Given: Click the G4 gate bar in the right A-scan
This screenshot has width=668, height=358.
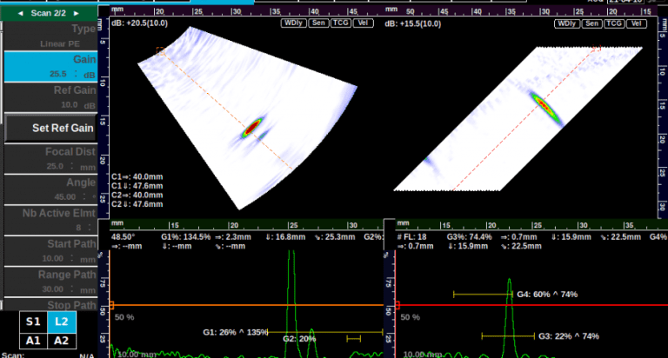Looking at the screenshot, I should 483,295.
